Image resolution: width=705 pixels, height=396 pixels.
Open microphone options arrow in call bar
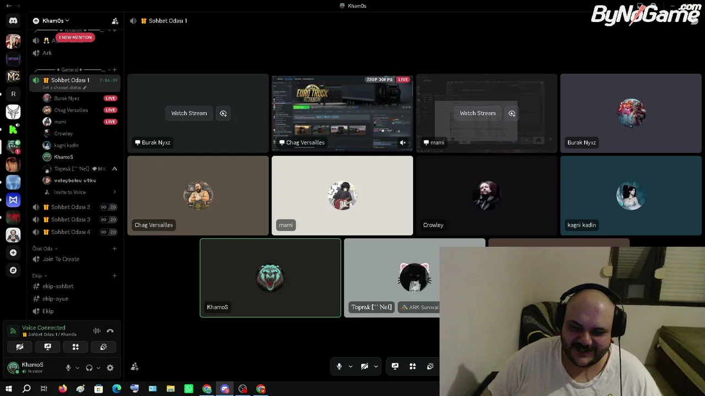pyautogui.click(x=350, y=366)
